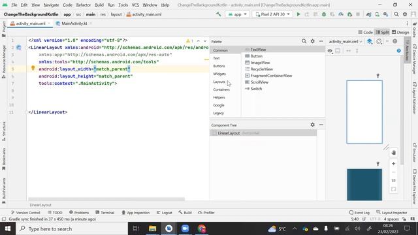This screenshot has height=235, width=418.
Task: Minimize the Palette panel with the dash icon
Action: [x=321, y=41]
